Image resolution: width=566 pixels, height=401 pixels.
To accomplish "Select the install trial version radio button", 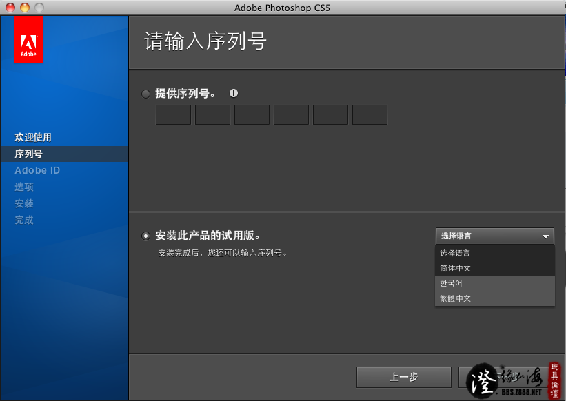I will 146,236.
